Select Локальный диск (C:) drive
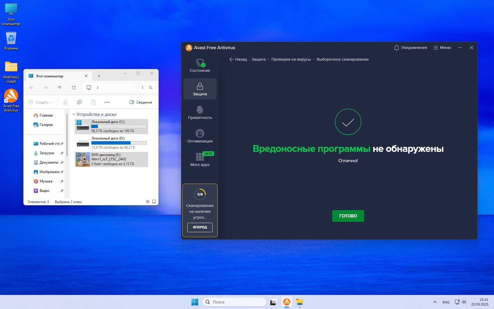This screenshot has height=309, width=494. tap(111, 127)
